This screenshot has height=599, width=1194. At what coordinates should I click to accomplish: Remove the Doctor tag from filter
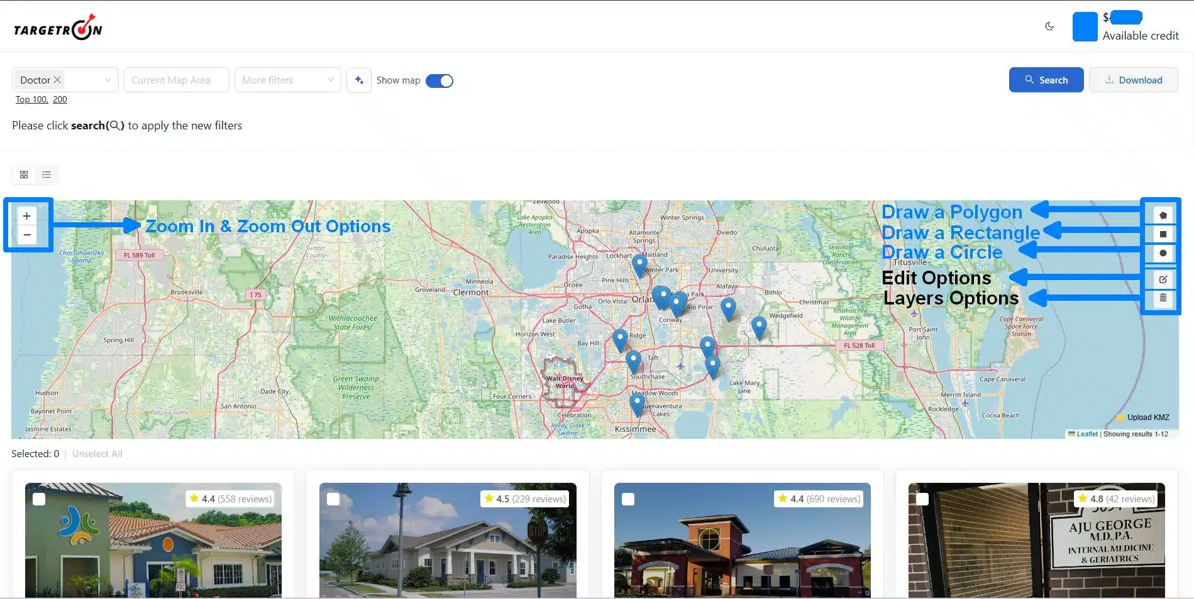tap(57, 80)
